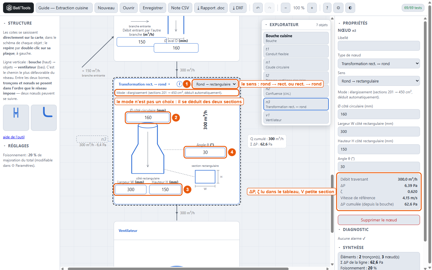Zoom out with the minus icon
This screenshot has width=432, height=270.
click(286, 8)
